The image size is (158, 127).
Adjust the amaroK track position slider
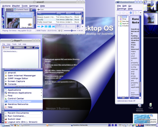[70, 31]
